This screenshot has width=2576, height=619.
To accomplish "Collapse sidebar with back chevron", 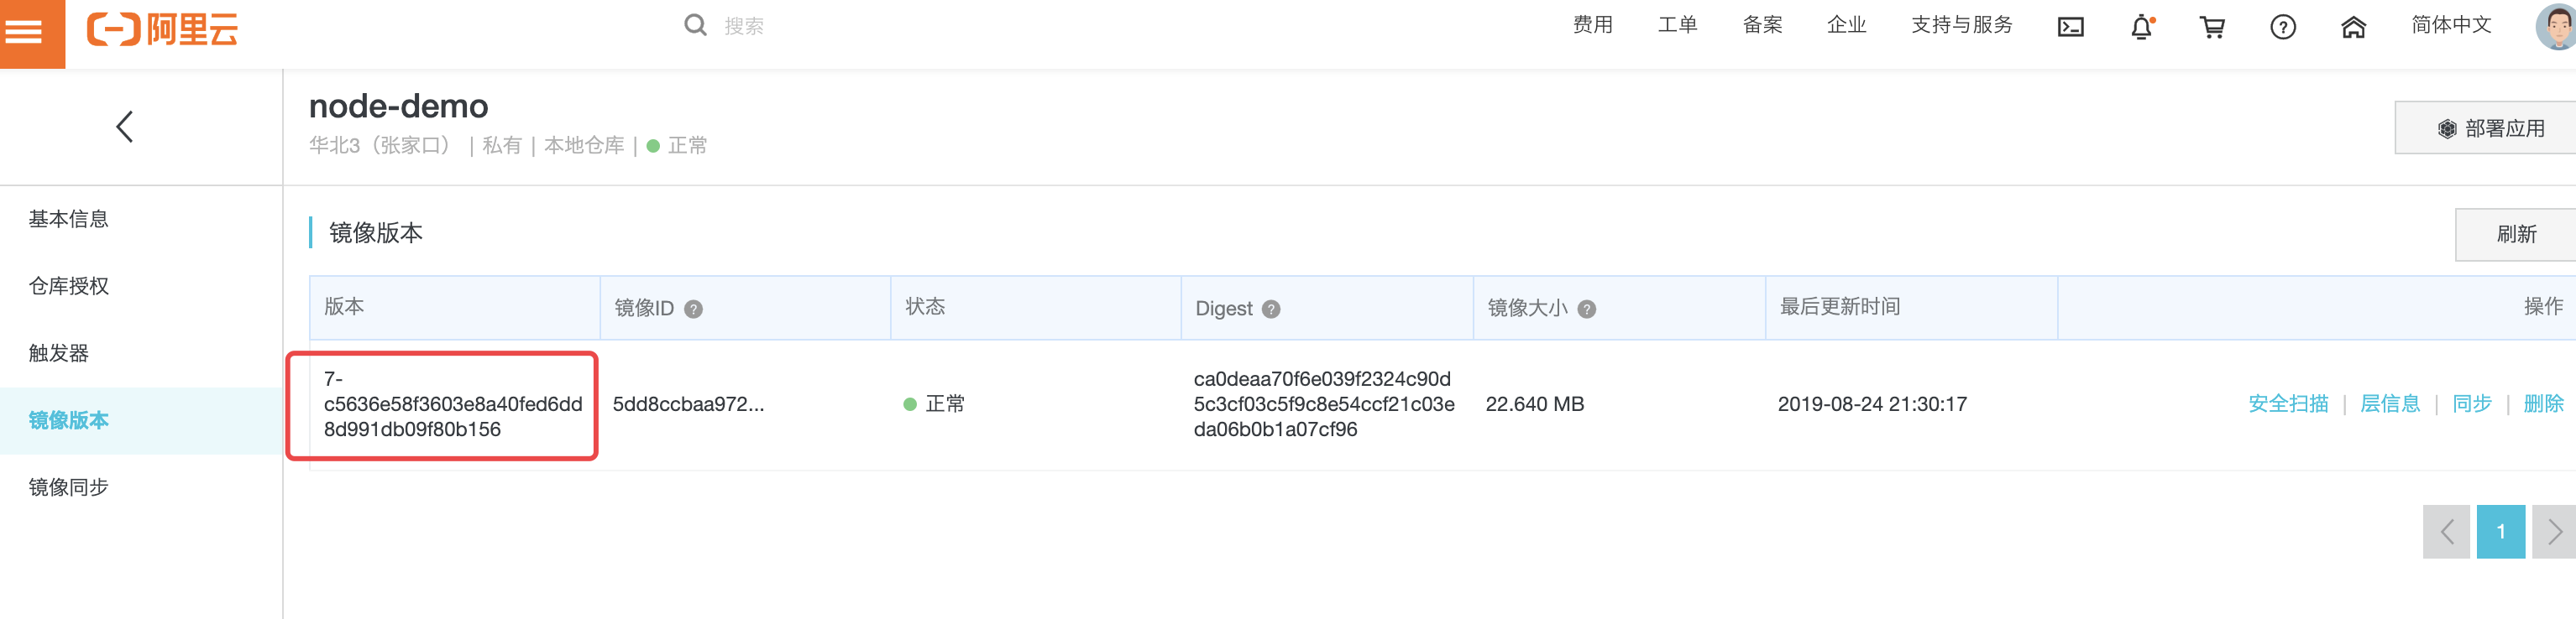I will tap(124, 127).
